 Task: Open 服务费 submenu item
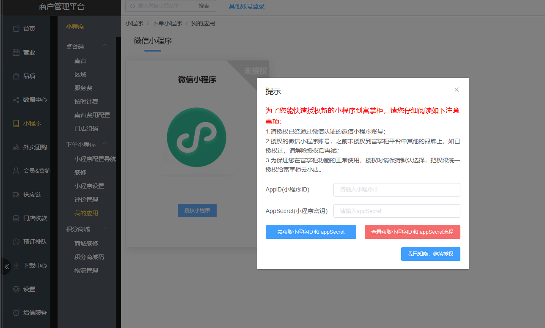coord(83,88)
